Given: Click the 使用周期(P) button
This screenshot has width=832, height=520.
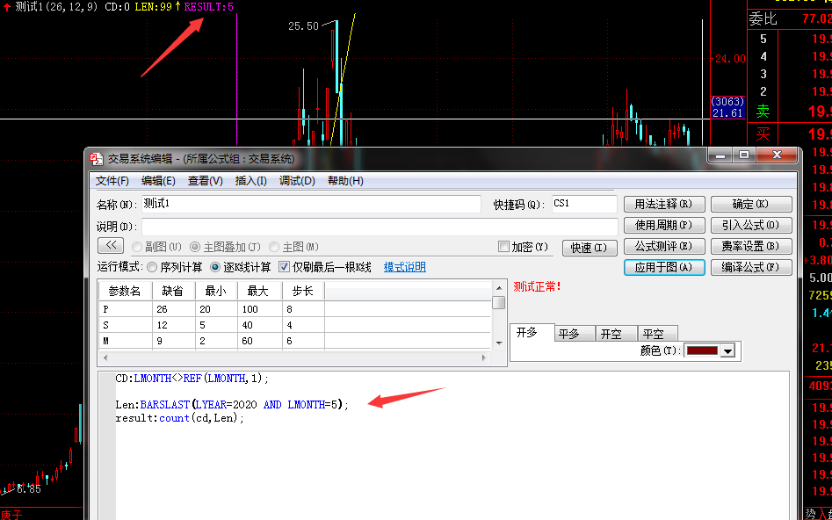Looking at the screenshot, I should tap(664, 225).
